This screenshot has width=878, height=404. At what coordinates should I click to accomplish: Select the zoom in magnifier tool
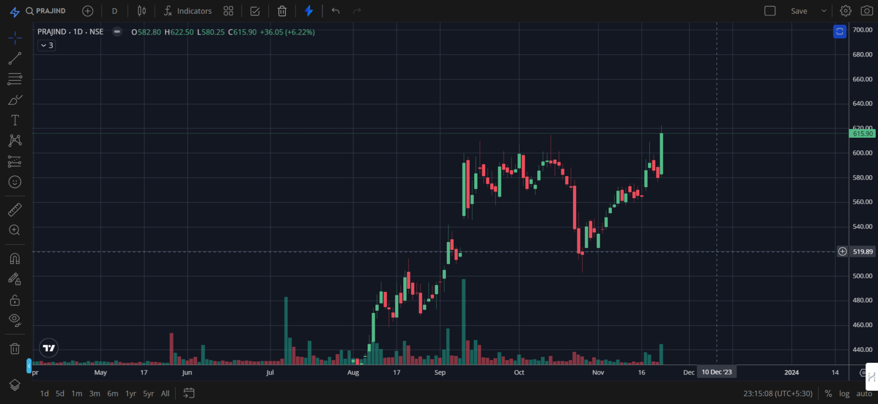[15, 230]
